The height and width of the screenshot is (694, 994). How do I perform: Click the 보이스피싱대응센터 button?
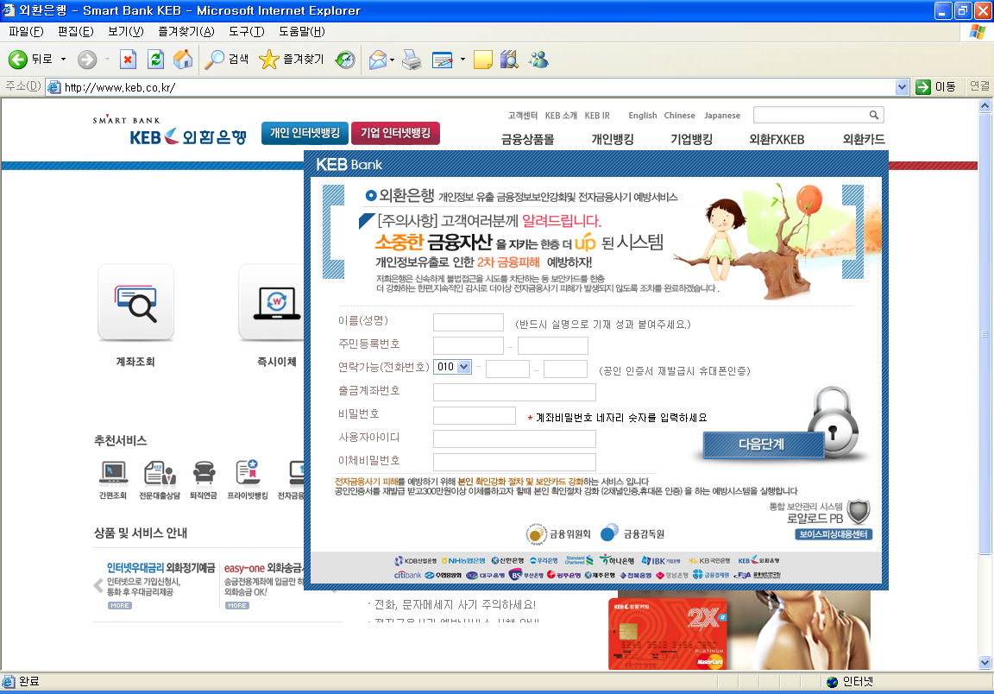(x=834, y=534)
